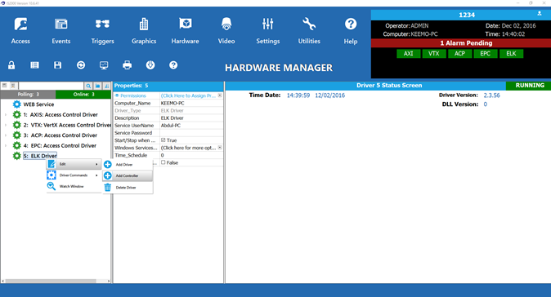551x297 pixels.
Task: Click the icon right of the folder icon
Action: coord(106,86)
